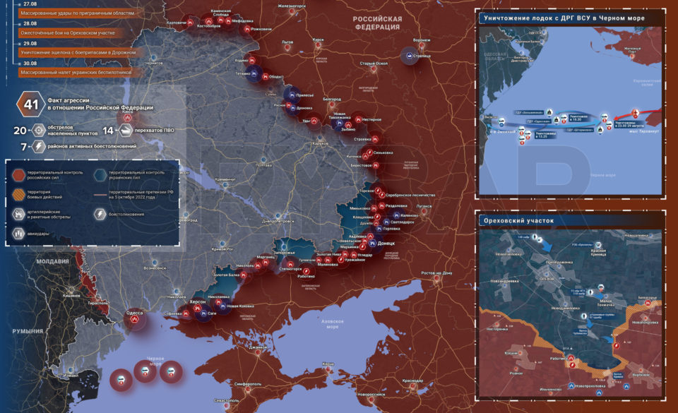Click the blue Тёткино marker
This screenshot has width=678, height=413.
point(254,74)
